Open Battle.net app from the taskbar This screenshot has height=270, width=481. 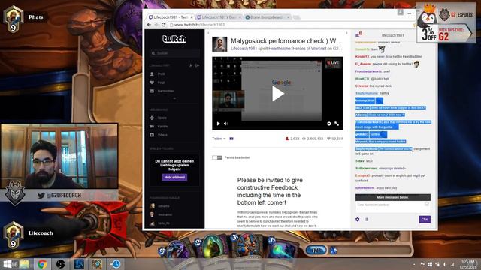pyautogui.click(x=79, y=264)
